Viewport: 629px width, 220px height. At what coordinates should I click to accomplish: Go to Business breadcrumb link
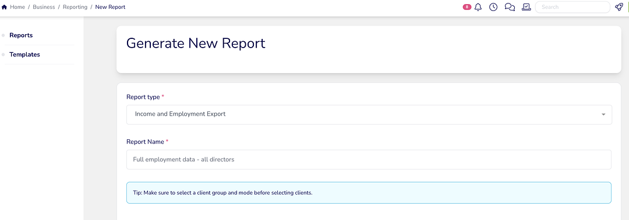pos(44,7)
